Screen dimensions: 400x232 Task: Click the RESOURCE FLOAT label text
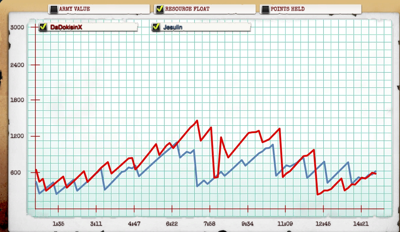187,9
